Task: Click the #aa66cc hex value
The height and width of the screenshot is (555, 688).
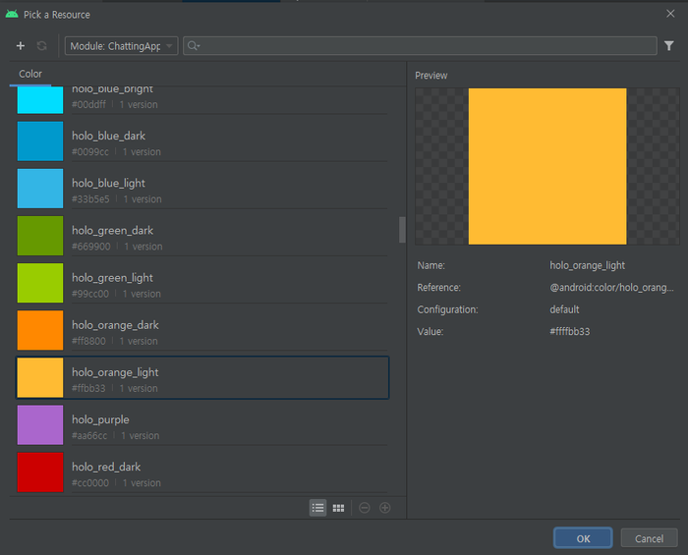Action: tap(89, 436)
